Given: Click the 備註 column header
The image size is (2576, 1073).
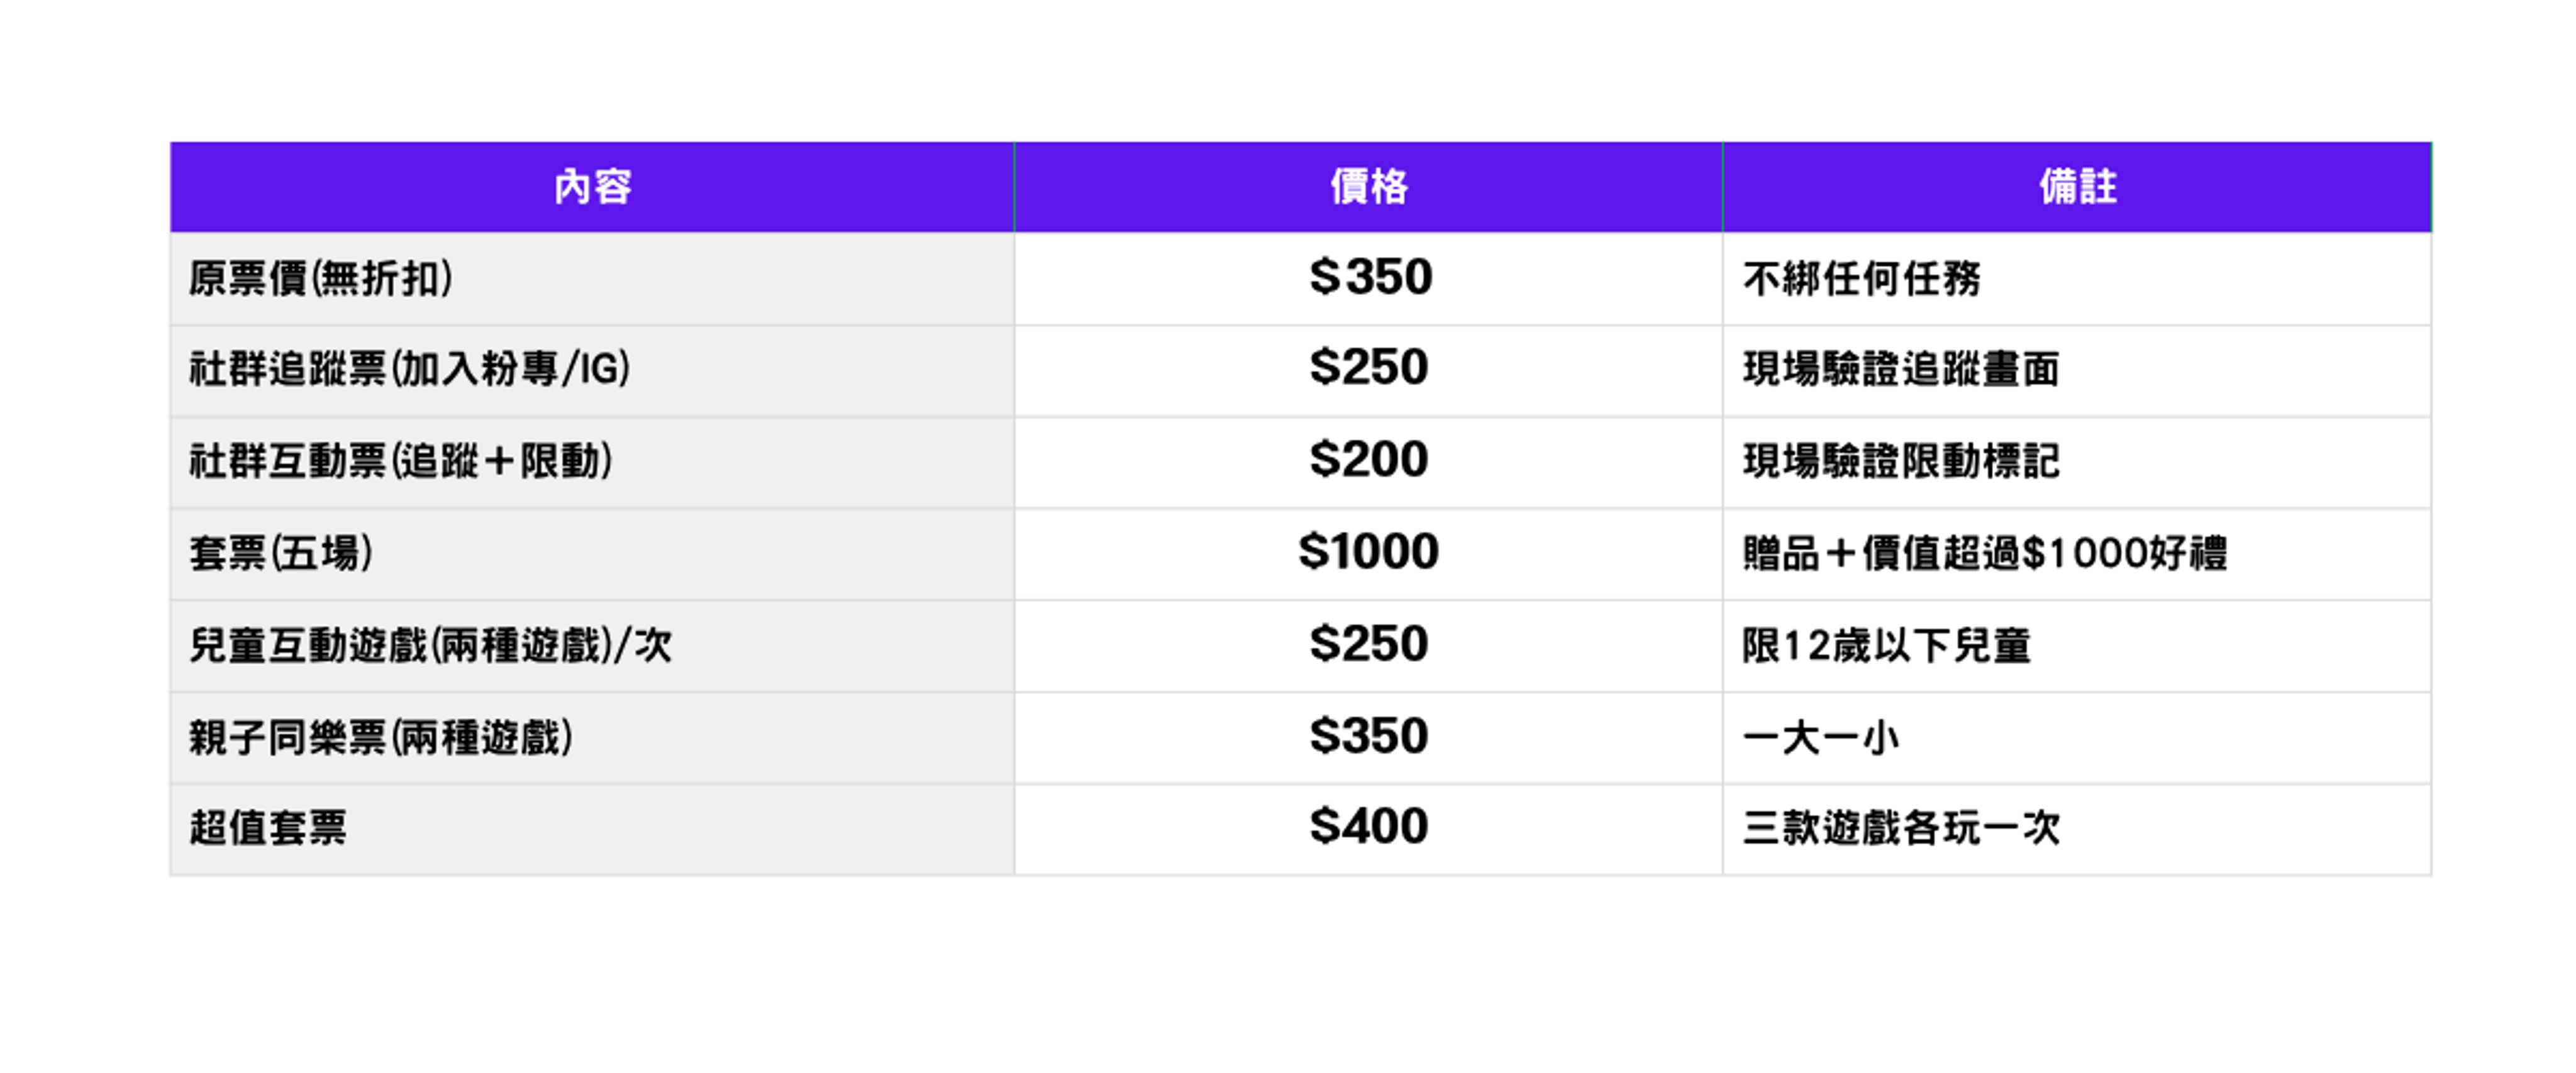Looking at the screenshot, I should [2077, 187].
